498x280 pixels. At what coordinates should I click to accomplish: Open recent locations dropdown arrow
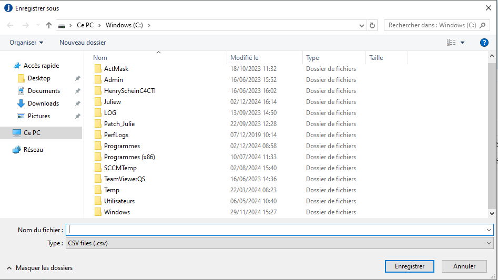point(38,25)
